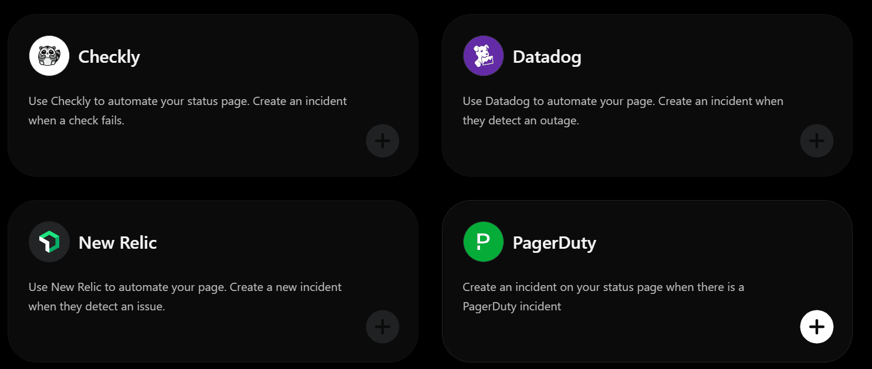
Task: Click the PagerDuty description about status page incidents
Action: [x=603, y=297]
